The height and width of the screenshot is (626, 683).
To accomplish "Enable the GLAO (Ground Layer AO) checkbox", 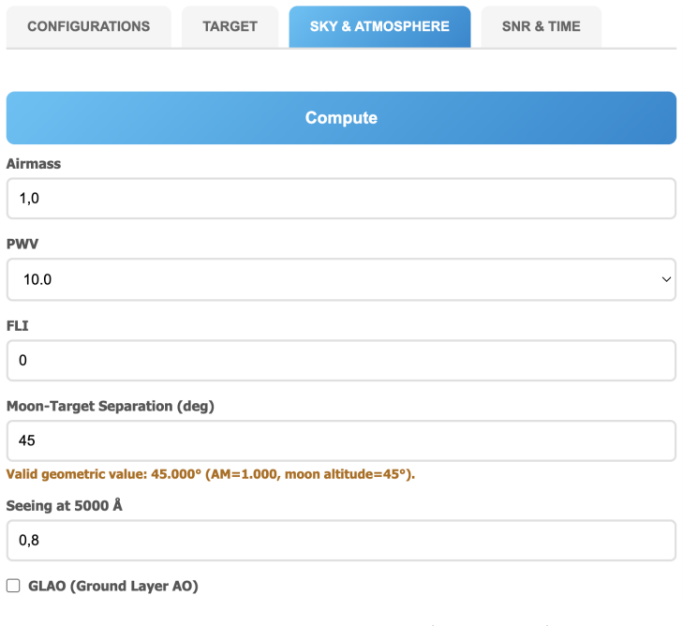I will pos(13,586).
